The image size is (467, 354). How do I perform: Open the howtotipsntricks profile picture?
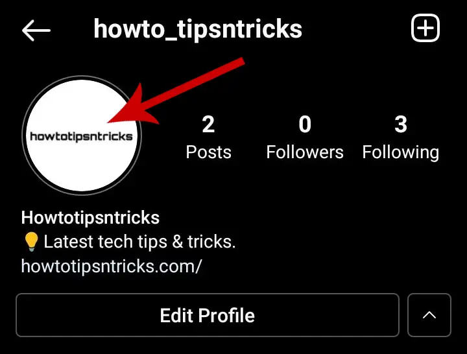point(82,136)
